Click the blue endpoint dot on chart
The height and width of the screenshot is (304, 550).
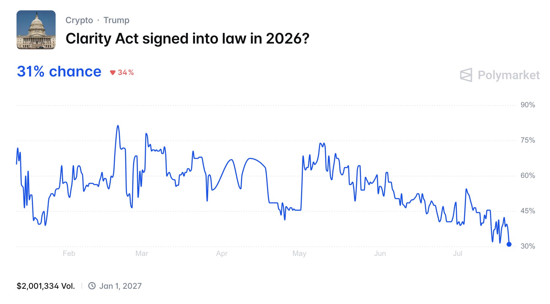click(x=509, y=244)
